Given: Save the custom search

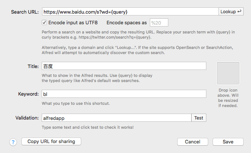Looking at the screenshot, I should 228,142.
